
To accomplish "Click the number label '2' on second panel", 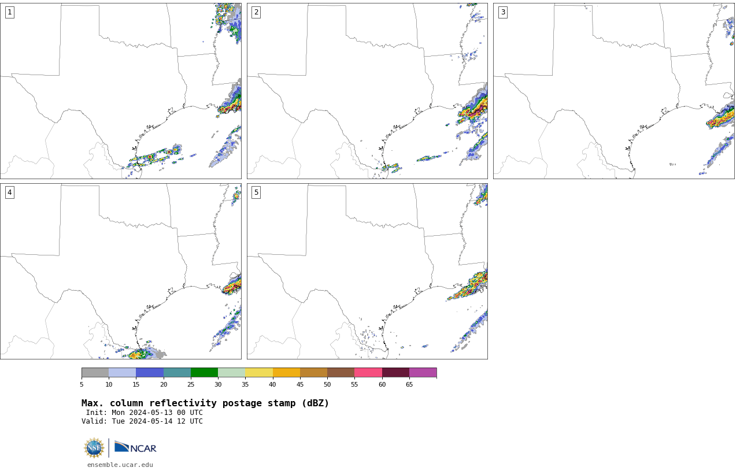I will tap(256, 12).
